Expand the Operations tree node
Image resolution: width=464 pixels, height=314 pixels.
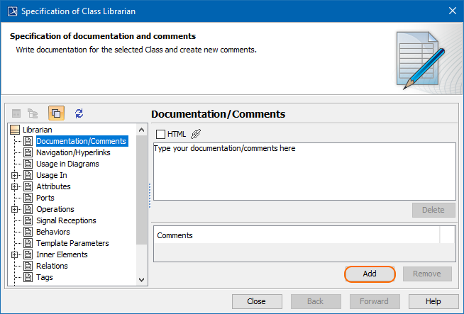tap(15, 209)
